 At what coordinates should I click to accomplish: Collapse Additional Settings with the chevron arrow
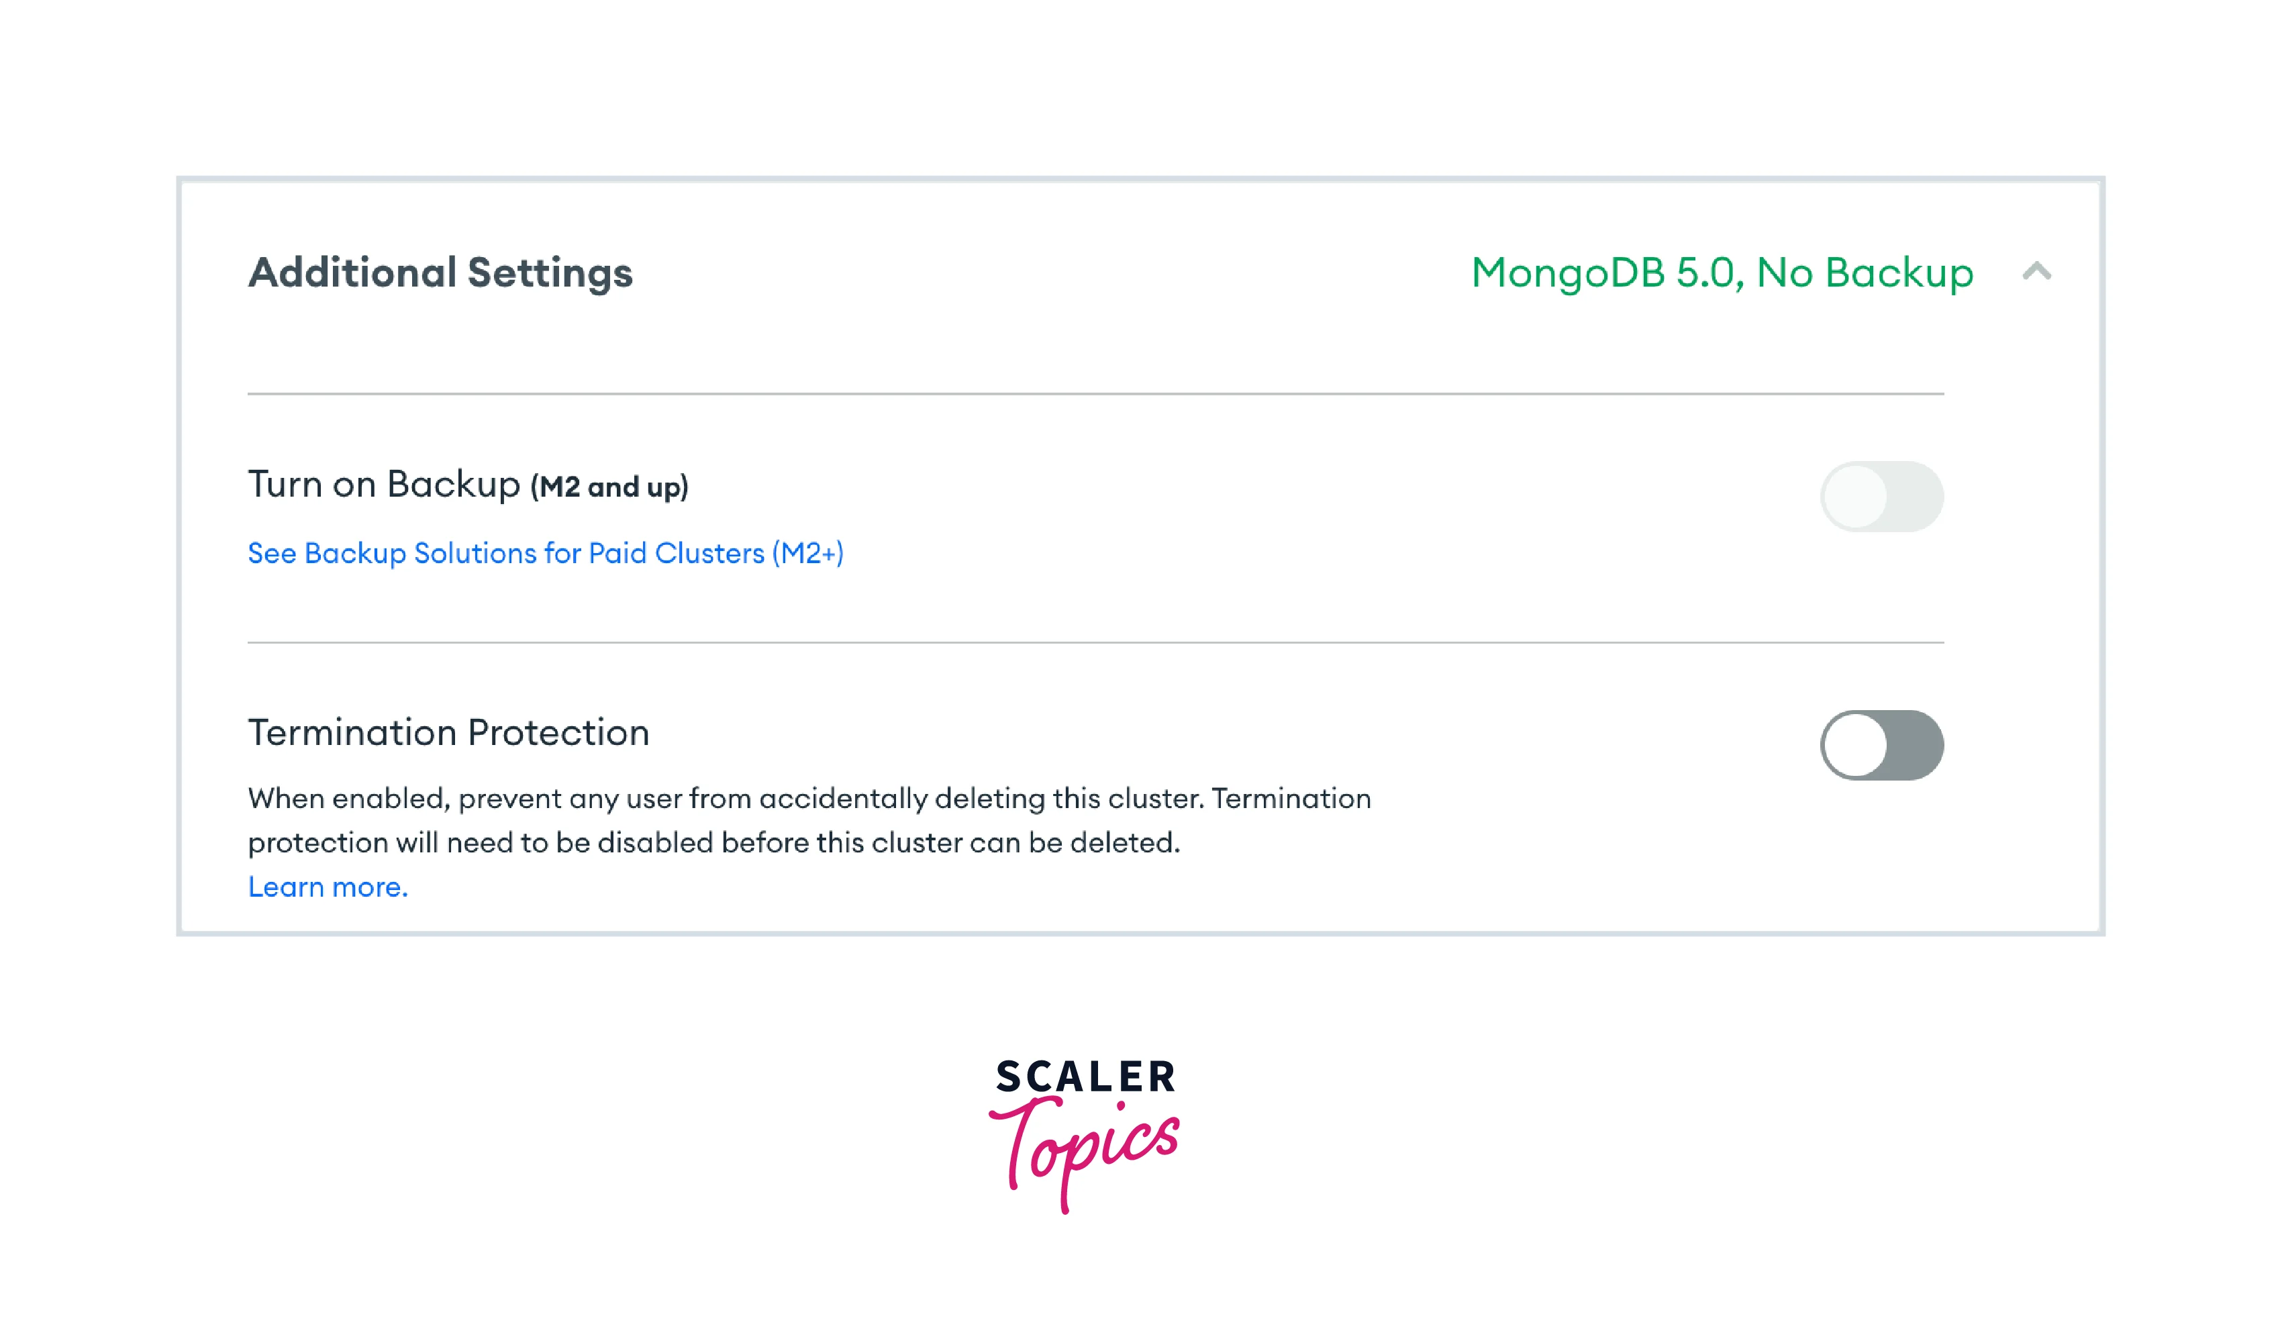[2036, 272]
